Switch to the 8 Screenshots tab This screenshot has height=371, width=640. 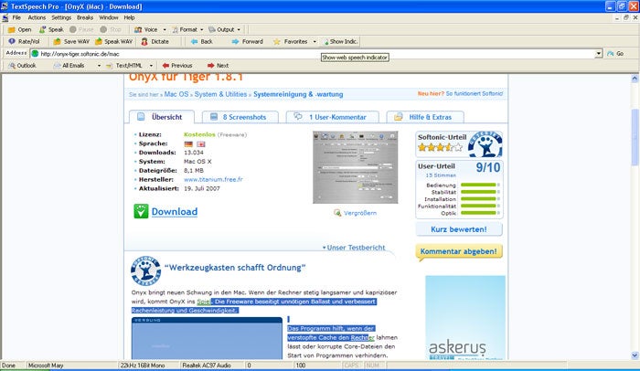[240, 117]
